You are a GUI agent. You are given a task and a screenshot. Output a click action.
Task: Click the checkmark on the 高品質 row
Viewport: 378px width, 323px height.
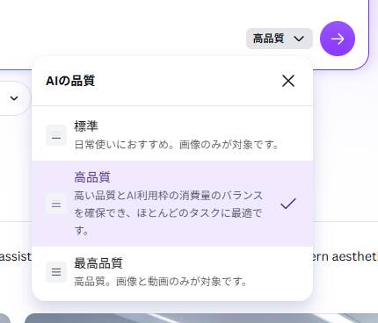(288, 204)
